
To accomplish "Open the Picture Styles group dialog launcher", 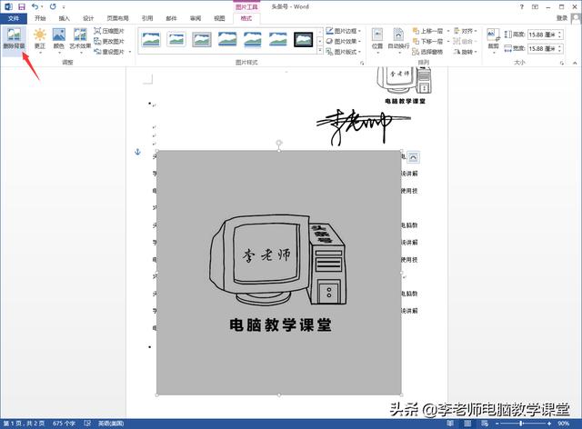I will [x=362, y=64].
